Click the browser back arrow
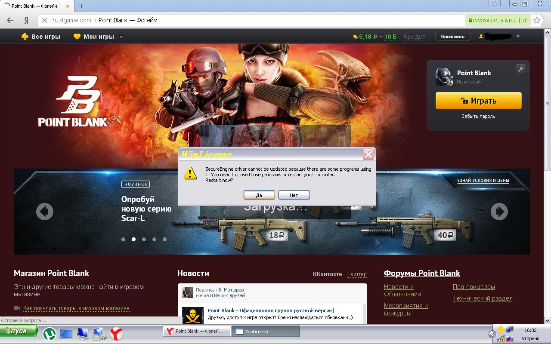 tap(10, 20)
